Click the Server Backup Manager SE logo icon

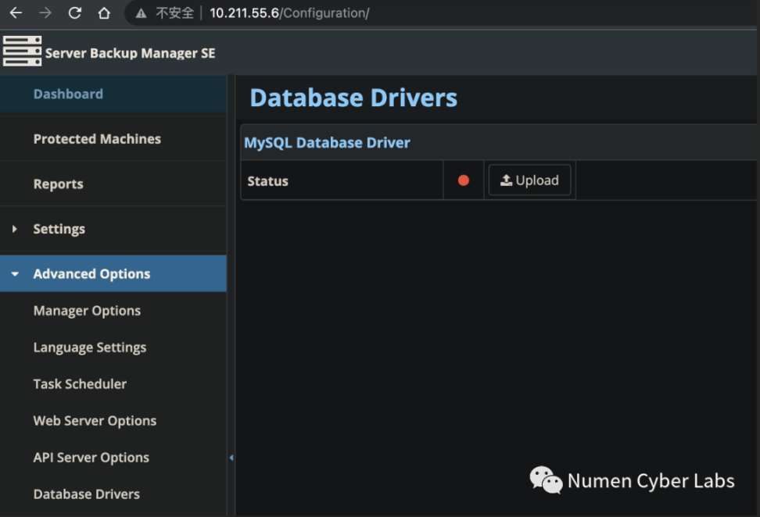23,51
